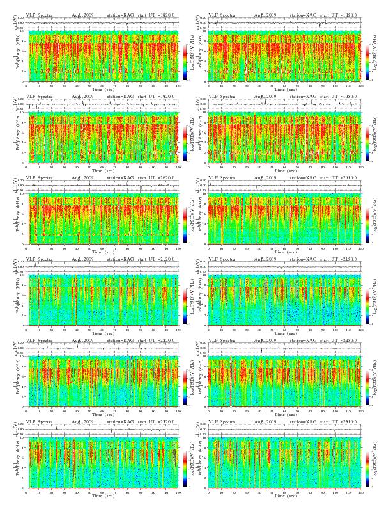Click the ch.1 waveform strip above the 1820:0 spectrogram

click(102, 23)
